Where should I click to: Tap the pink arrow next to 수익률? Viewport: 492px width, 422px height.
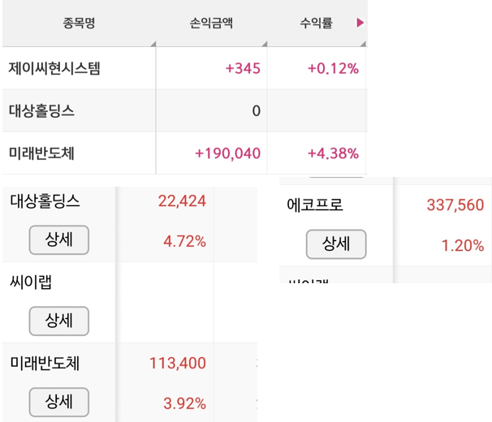[360, 23]
